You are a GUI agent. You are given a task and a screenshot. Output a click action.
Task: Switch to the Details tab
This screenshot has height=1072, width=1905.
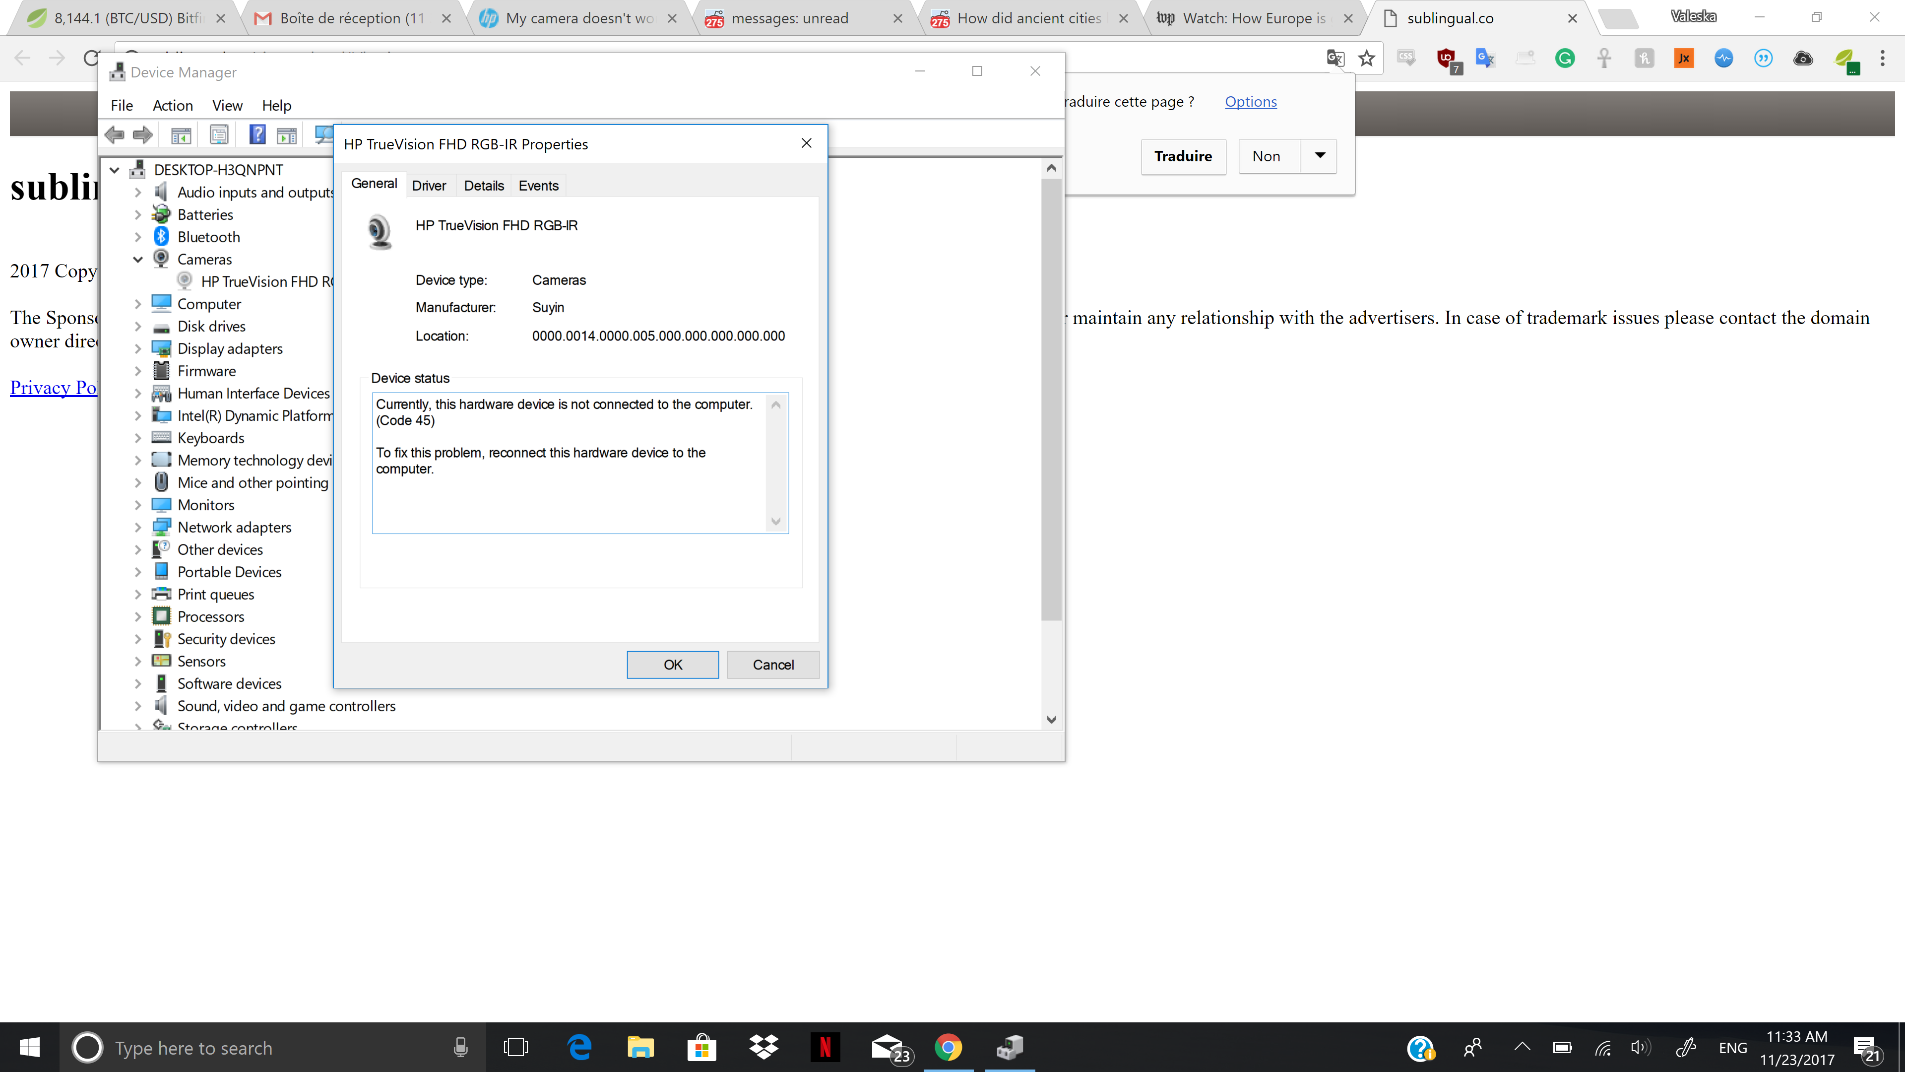(484, 186)
